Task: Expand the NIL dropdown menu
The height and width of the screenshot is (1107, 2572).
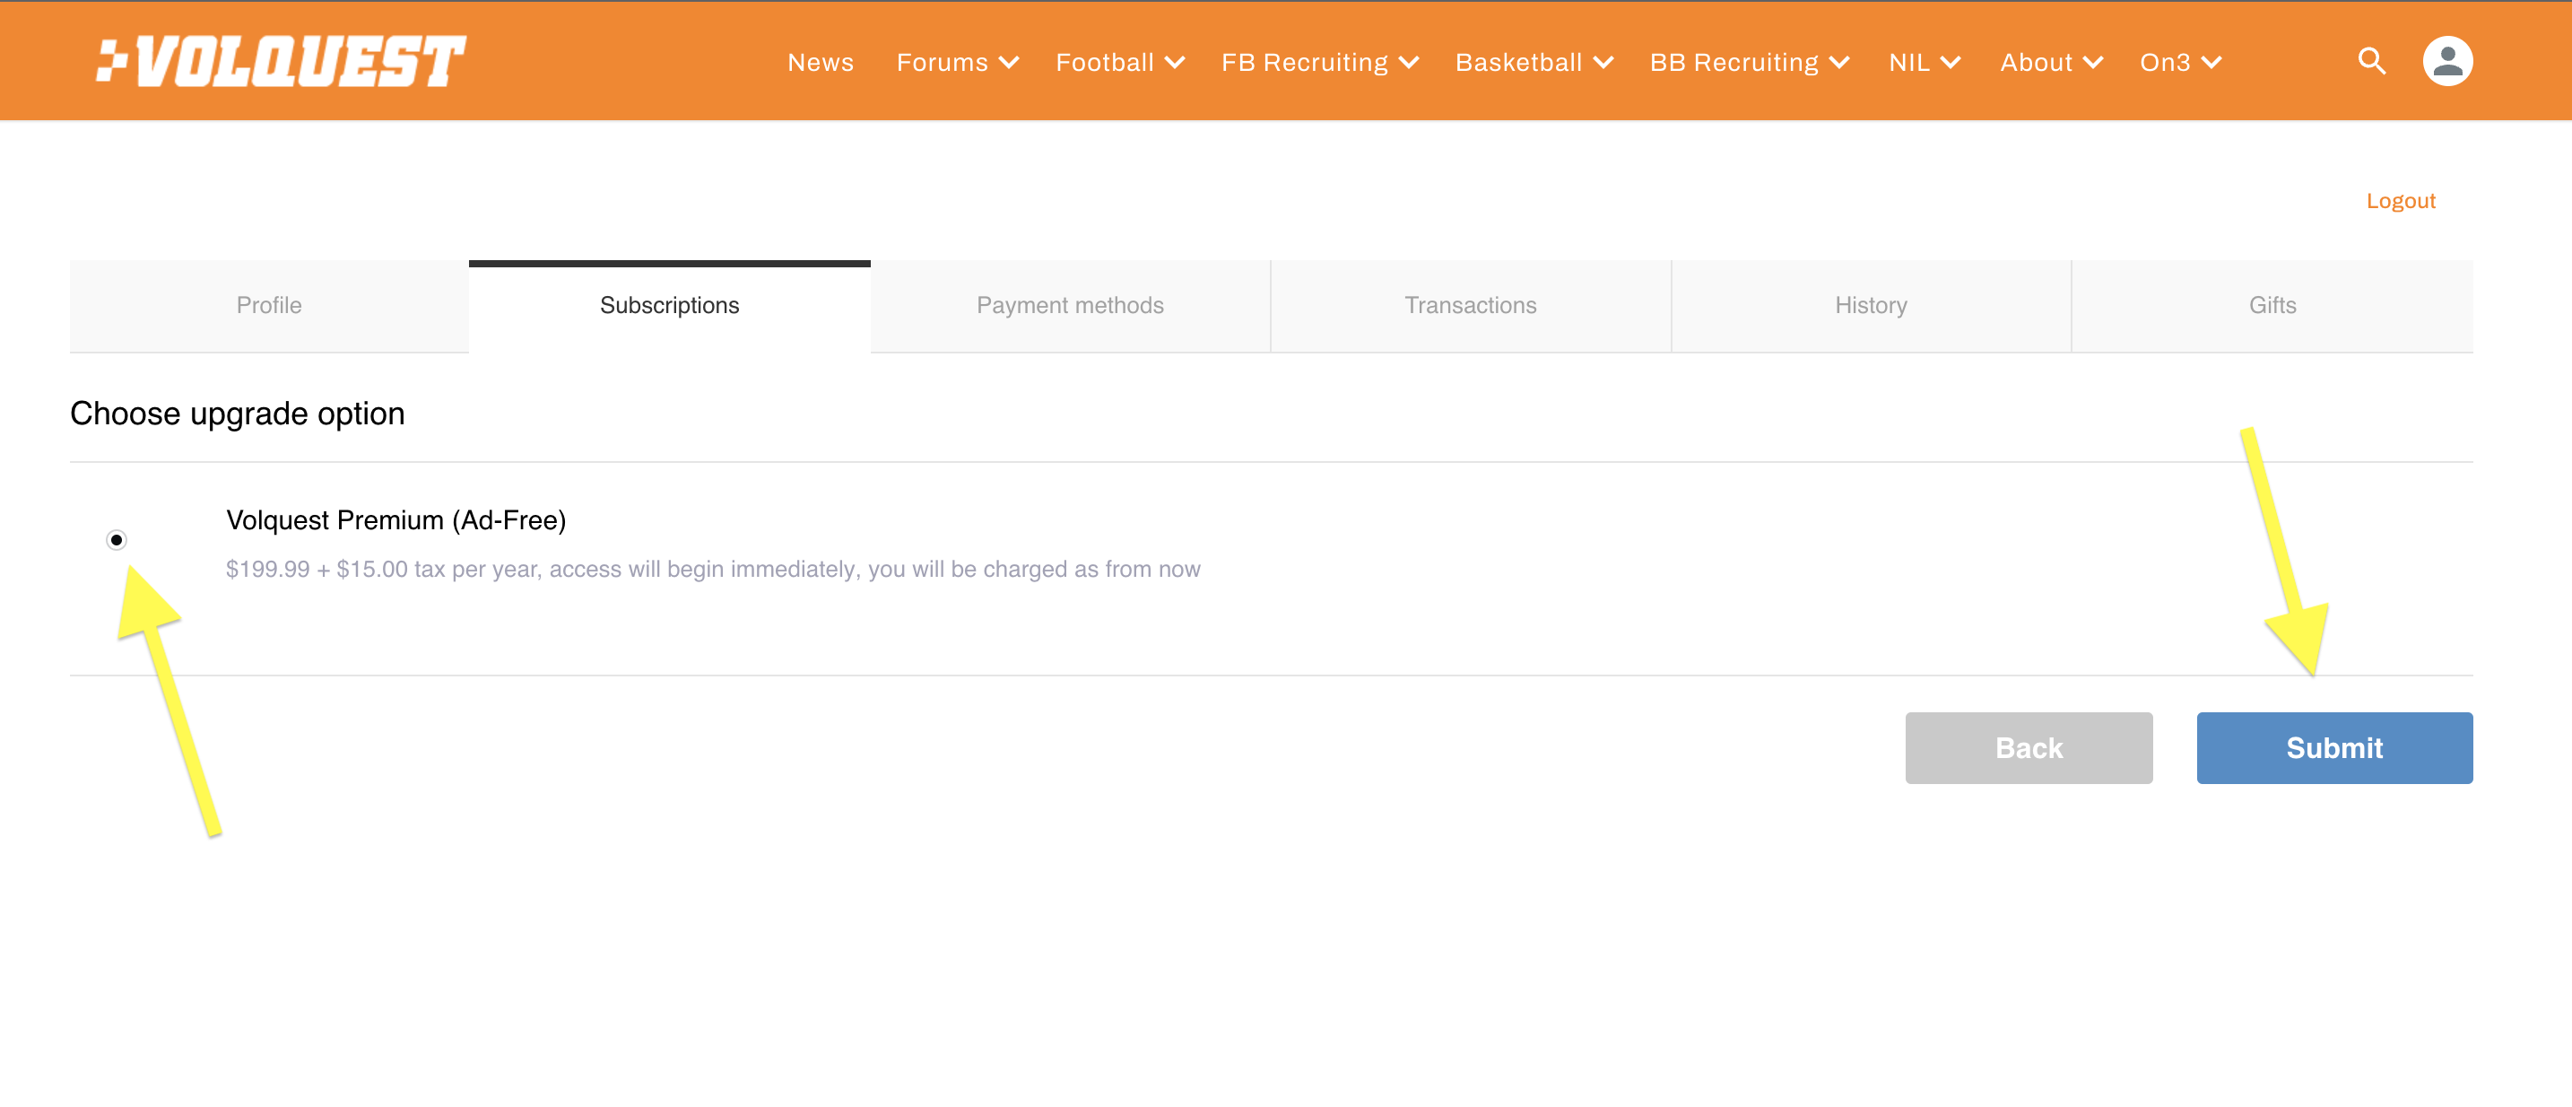Action: click(x=1924, y=62)
